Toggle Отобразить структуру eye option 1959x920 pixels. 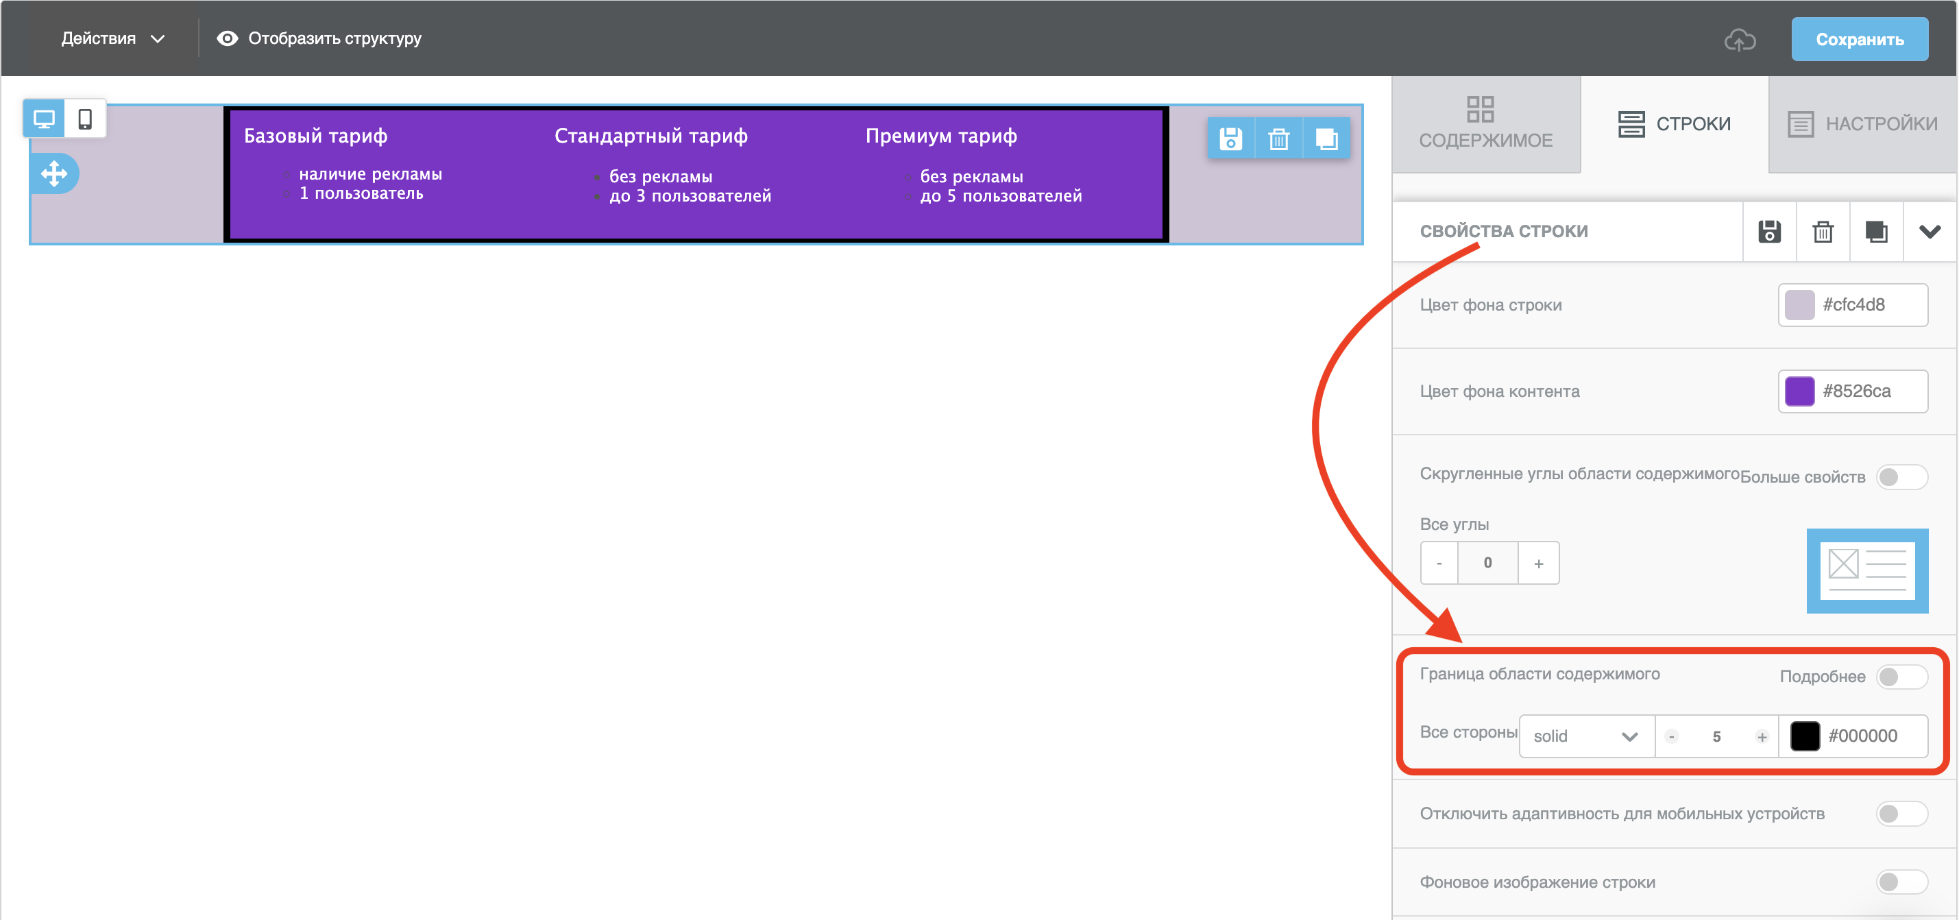319,39
